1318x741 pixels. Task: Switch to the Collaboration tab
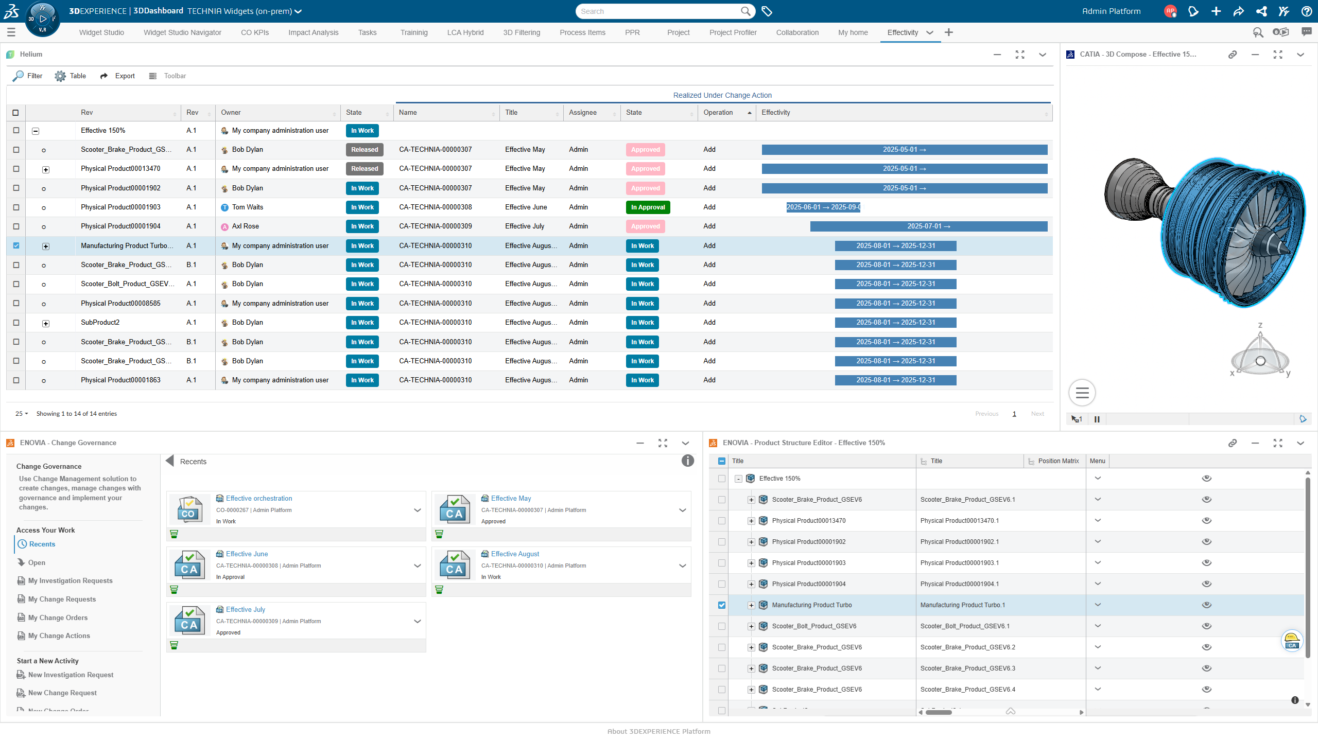(x=797, y=32)
